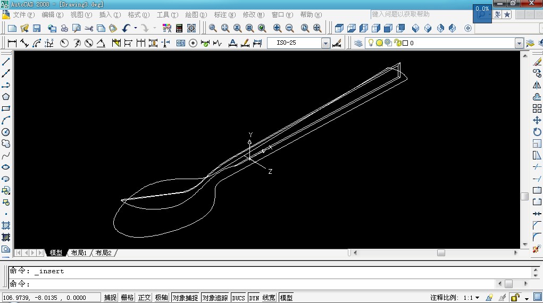Click the Zoom In magnifier icon
The image size is (543, 303).
277,28
